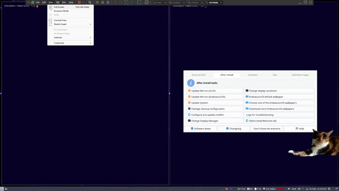Switch to the TESTKERL VM tab
This screenshot has height=191, width=339.
point(213,3)
